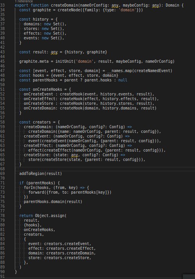The width and height of the screenshot is (195, 279).
Task: Click line number 78 in the gutter
Action: (x=2, y=215)
